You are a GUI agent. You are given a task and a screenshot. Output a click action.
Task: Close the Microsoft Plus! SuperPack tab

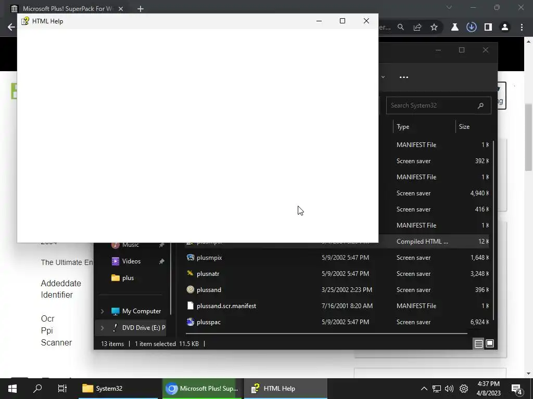(x=121, y=9)
